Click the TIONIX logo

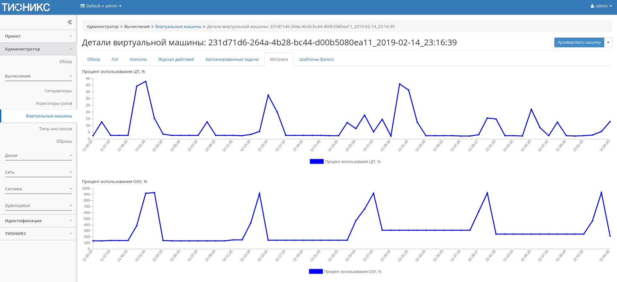click(26, 7)
